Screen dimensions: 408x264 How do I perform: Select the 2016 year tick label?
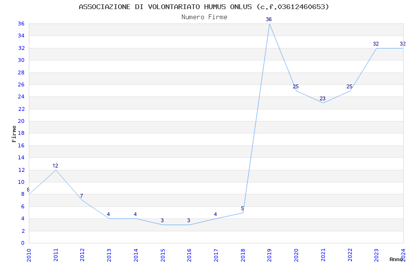pos(189,255)
